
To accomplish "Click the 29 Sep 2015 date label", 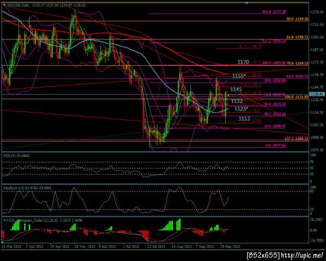I will tap(230, 247).
